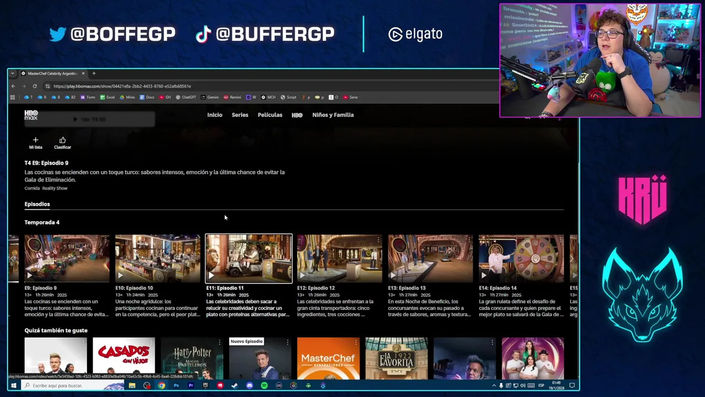705x397 pixels.
Task: Open Chrome from the taskbar
Action: click(161, 385)
